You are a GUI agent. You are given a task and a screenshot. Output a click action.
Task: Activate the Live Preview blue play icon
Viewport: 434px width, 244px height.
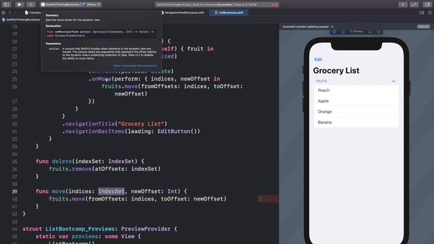pos(334,32)
